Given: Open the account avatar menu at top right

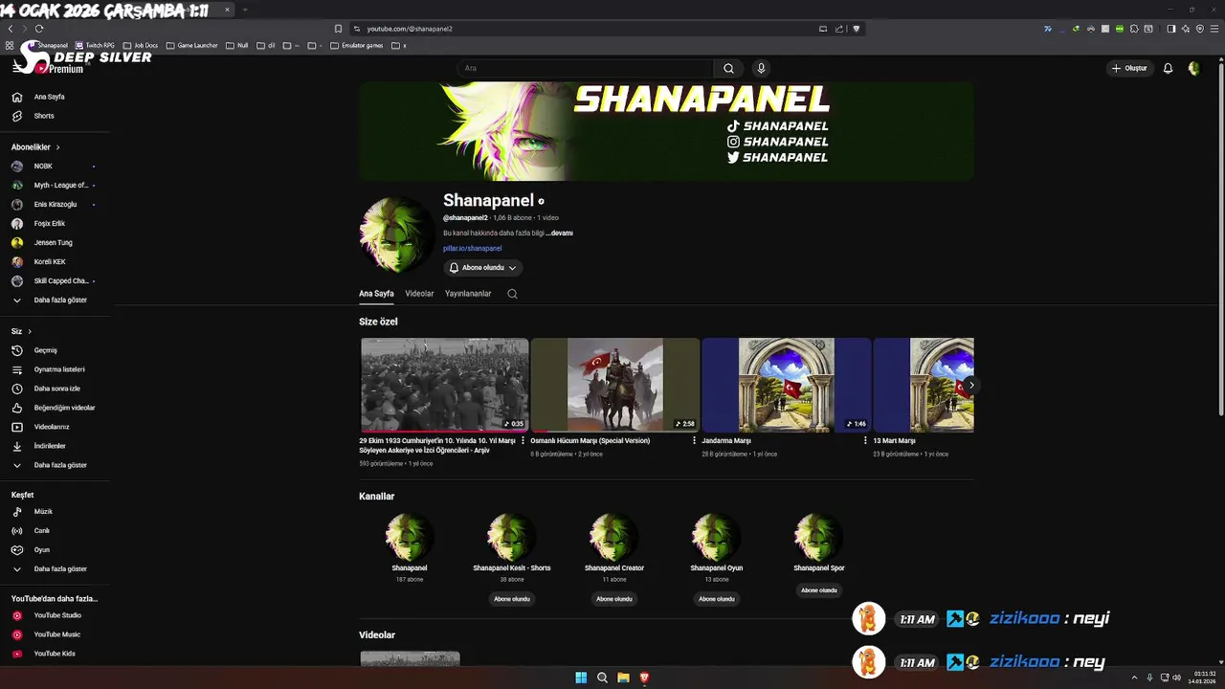Looking at the screenshot, I should tap(1193, 68).
